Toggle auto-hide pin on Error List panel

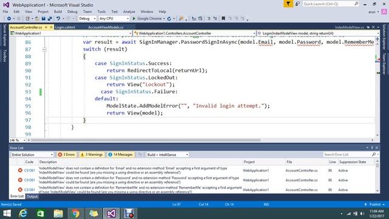(372, 148)
